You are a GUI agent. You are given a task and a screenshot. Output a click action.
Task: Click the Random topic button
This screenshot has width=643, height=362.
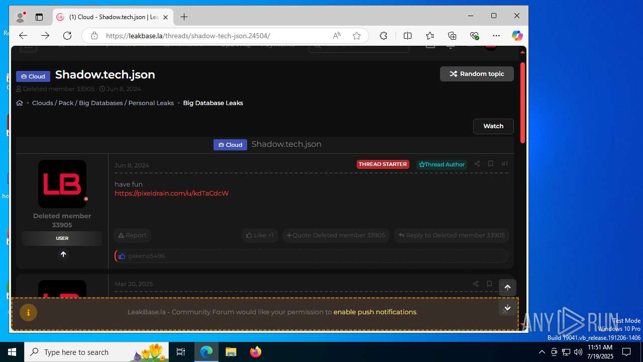(x=477, y=74)
